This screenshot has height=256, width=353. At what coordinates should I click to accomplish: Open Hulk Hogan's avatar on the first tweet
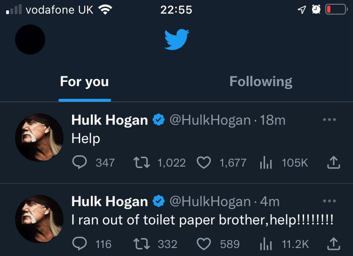(39, 137)
